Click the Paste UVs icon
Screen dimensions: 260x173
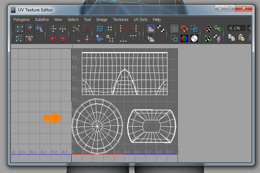click(241, 38)
